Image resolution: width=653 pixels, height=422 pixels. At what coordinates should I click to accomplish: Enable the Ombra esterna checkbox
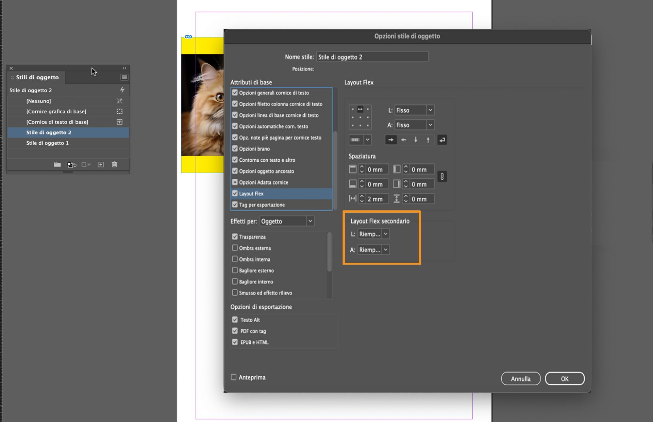(235, 248)
